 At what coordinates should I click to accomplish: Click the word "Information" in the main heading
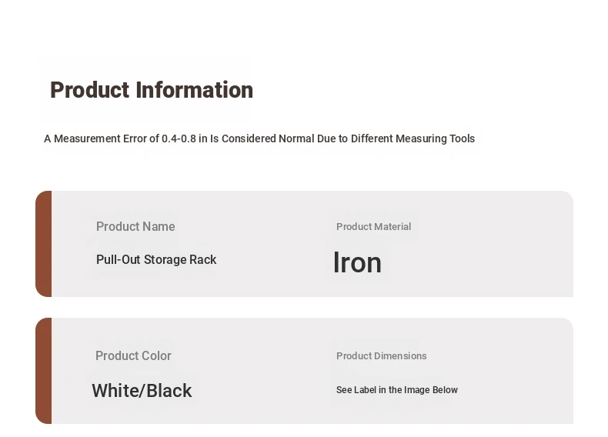195,90
